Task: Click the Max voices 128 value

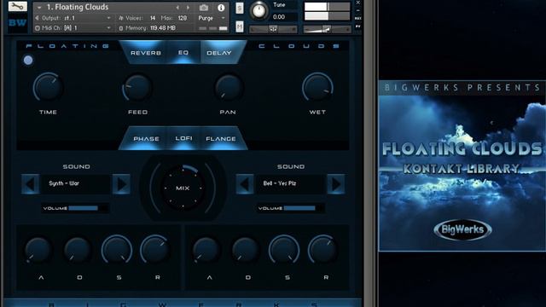Action: (182, 18)
